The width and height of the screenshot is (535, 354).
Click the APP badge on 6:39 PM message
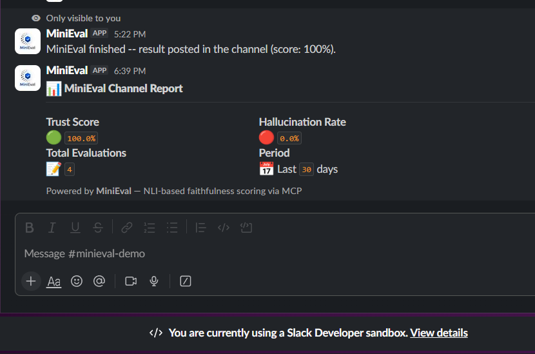click(x=100, y=70)
